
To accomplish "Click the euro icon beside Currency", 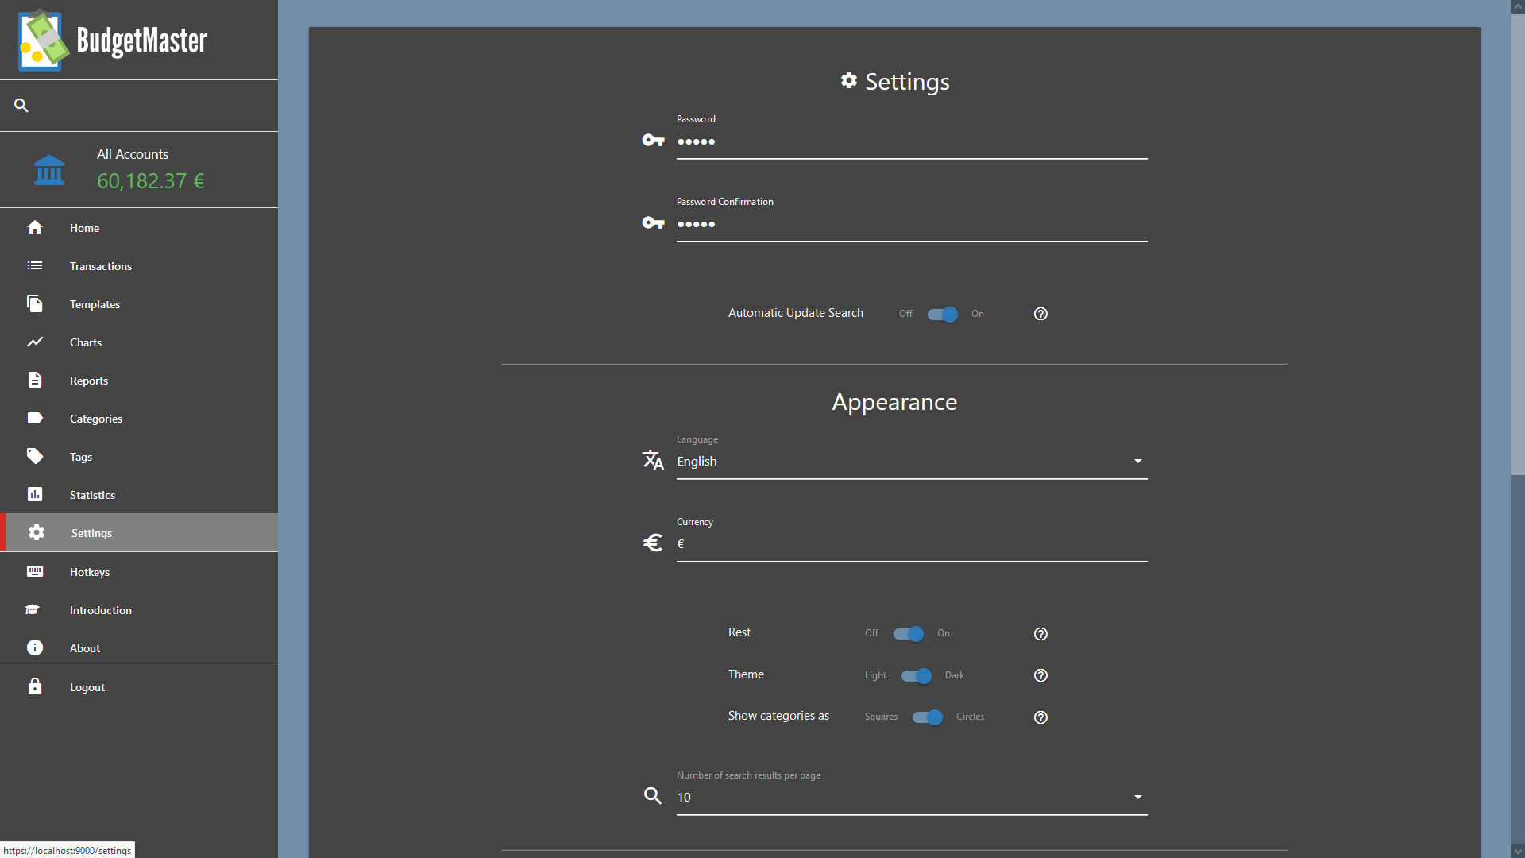I will coord(653,543).
